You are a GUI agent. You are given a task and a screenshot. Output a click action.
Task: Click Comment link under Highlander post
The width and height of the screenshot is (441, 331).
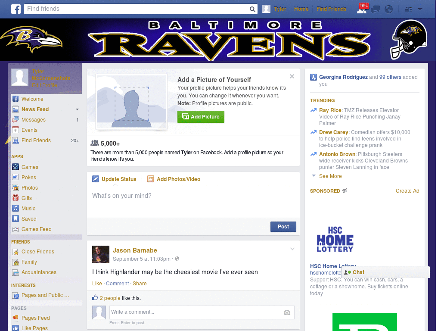(117, 284)
